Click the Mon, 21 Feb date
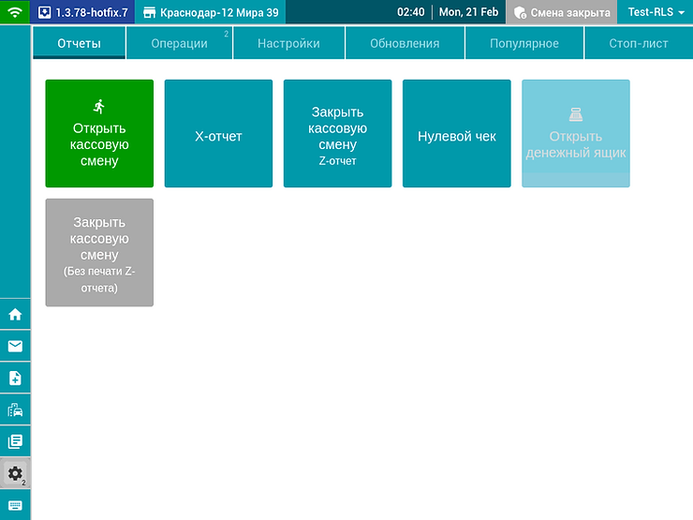Screen dimensions: 693x520 (468, 12)
